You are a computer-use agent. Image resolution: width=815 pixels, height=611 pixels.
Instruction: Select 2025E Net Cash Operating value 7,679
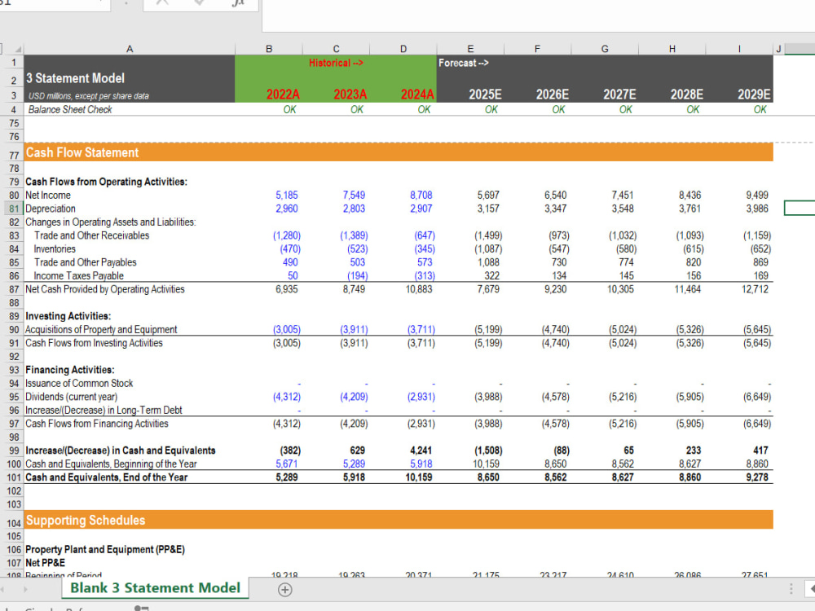[488, 289]
